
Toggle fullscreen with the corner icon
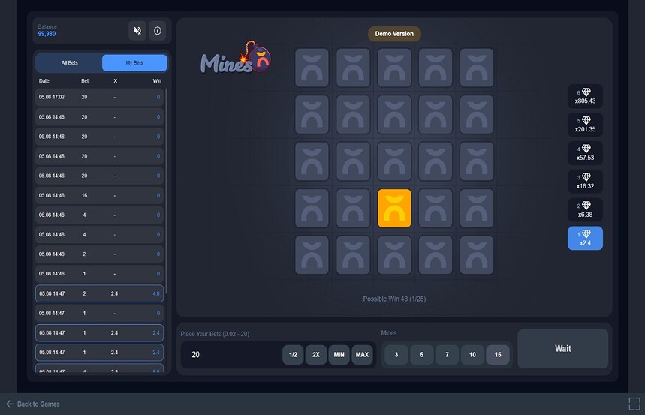(634, 404)
